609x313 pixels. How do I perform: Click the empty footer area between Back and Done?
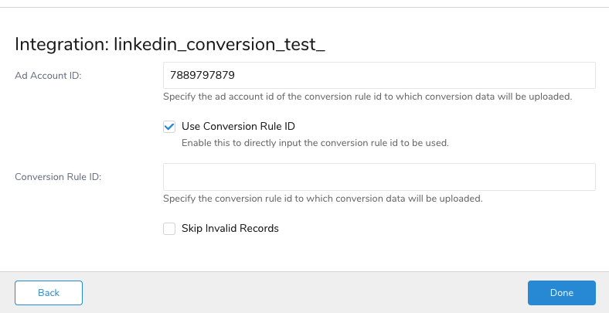(x=304, y=293)
